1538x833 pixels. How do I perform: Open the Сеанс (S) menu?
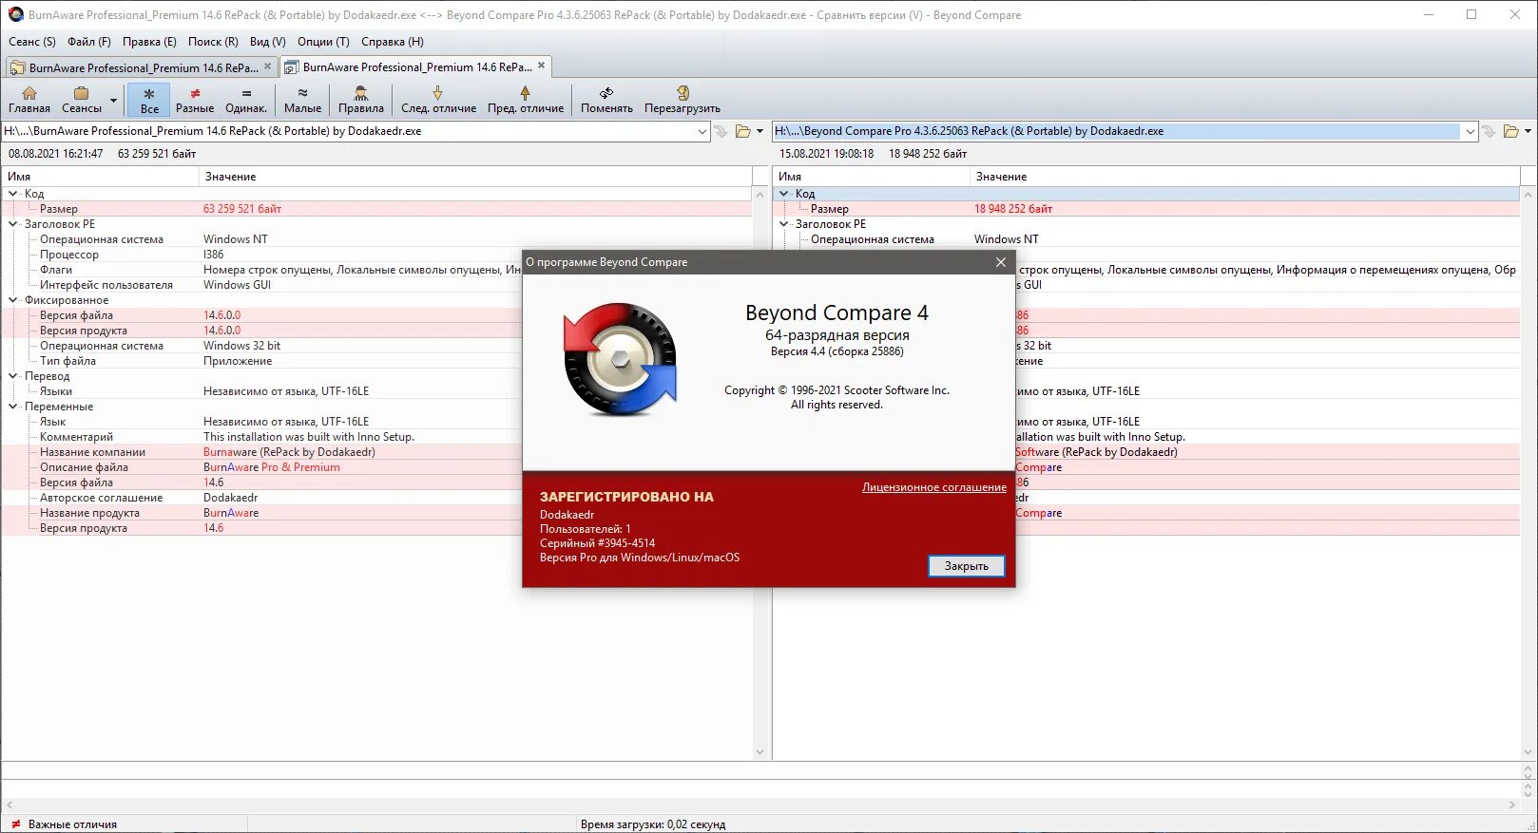tap(32, 42)
